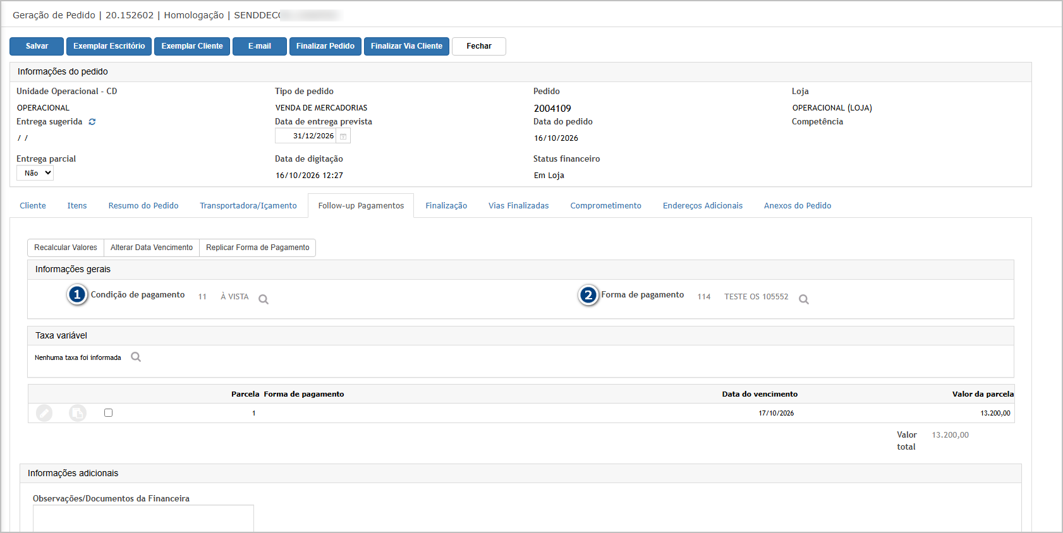The height and width of the screenshot is (533, 1063).
Task: Click Recalcular Valores button
Action: coord(66,248)
